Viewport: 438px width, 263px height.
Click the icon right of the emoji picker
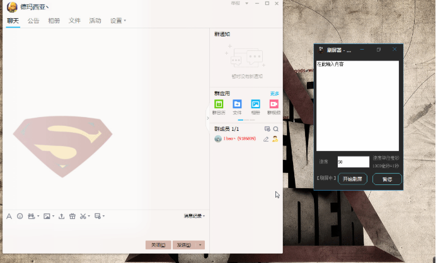coord(32,216)
